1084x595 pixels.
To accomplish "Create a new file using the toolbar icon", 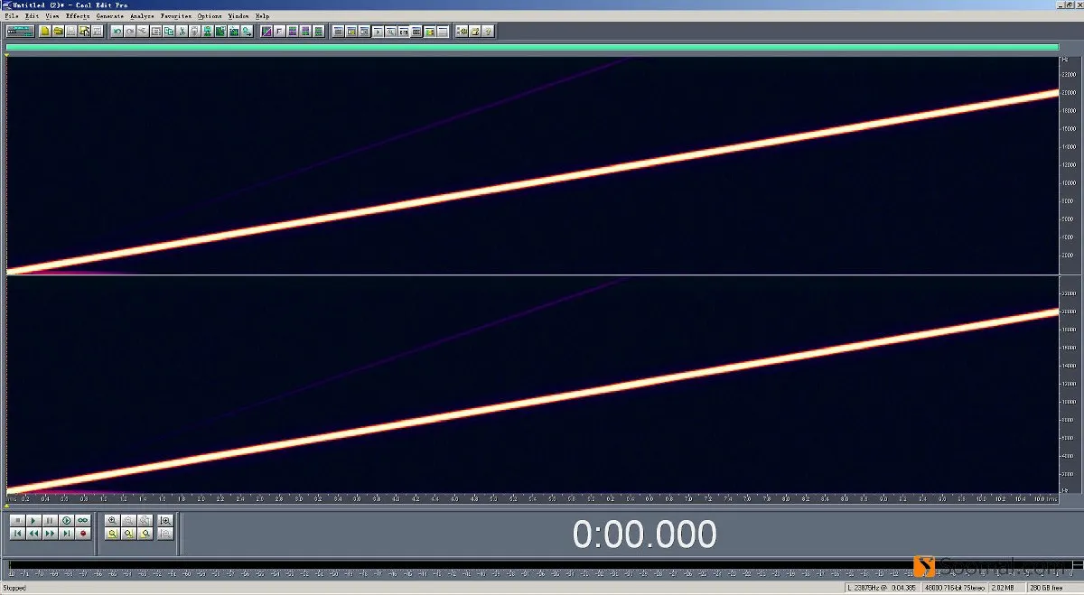I will [x=44, y=31].
